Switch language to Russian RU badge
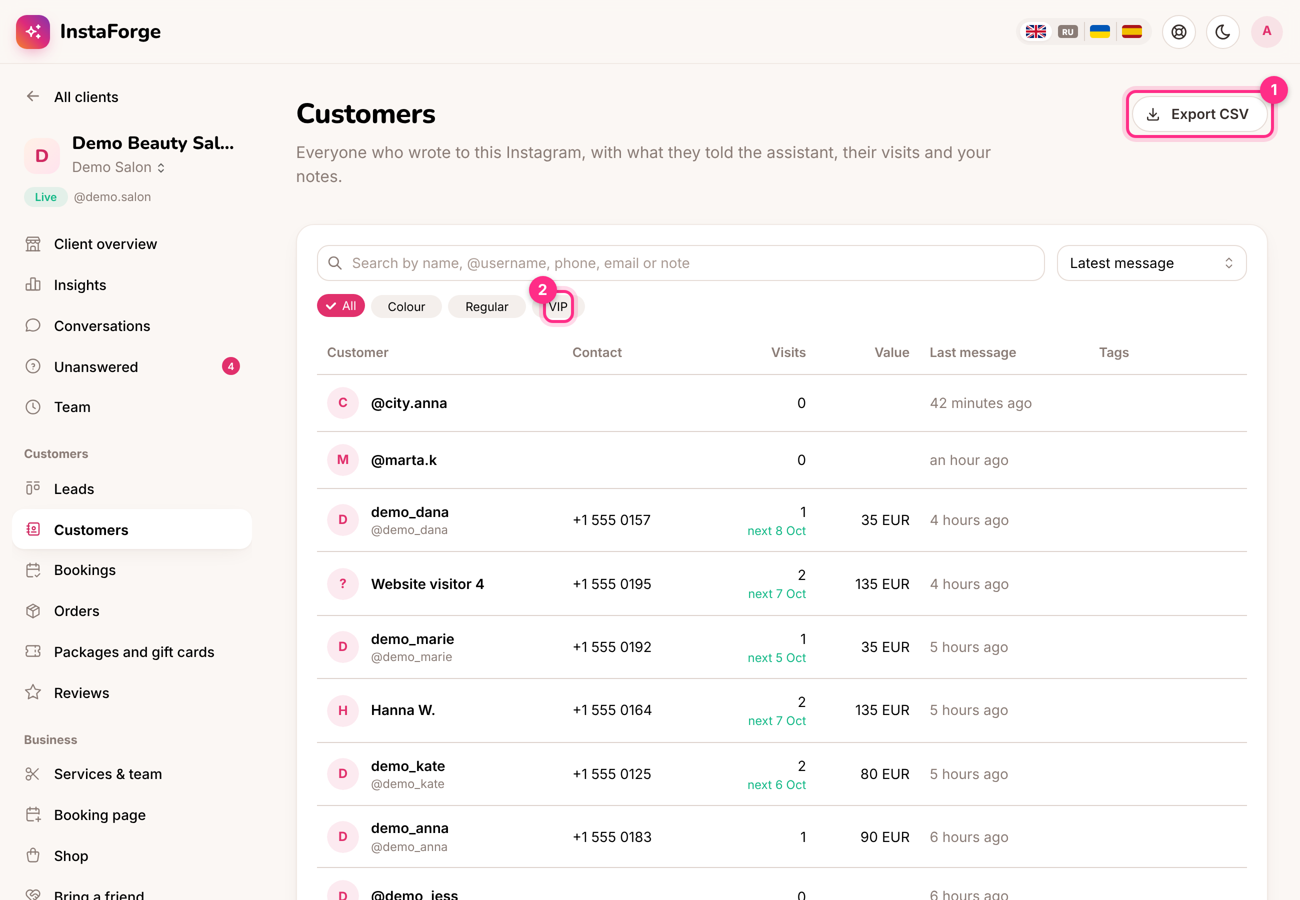This screenshot has width=1300, height=900. 1067,31
